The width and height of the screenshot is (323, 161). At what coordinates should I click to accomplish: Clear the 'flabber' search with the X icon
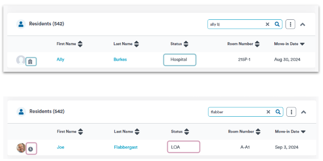[x=268, y=112]
